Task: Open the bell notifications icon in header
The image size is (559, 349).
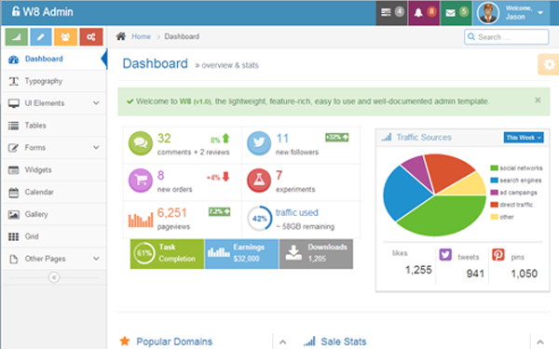Action: [x=424, y=13]
